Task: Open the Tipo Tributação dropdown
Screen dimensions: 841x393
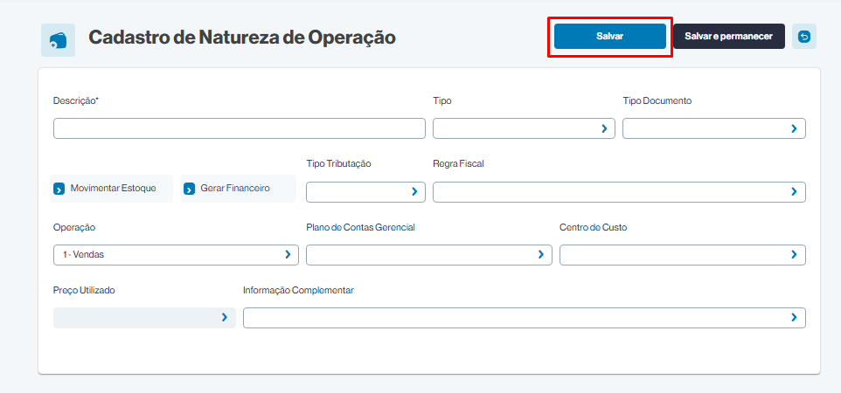Action: [365, 192]
